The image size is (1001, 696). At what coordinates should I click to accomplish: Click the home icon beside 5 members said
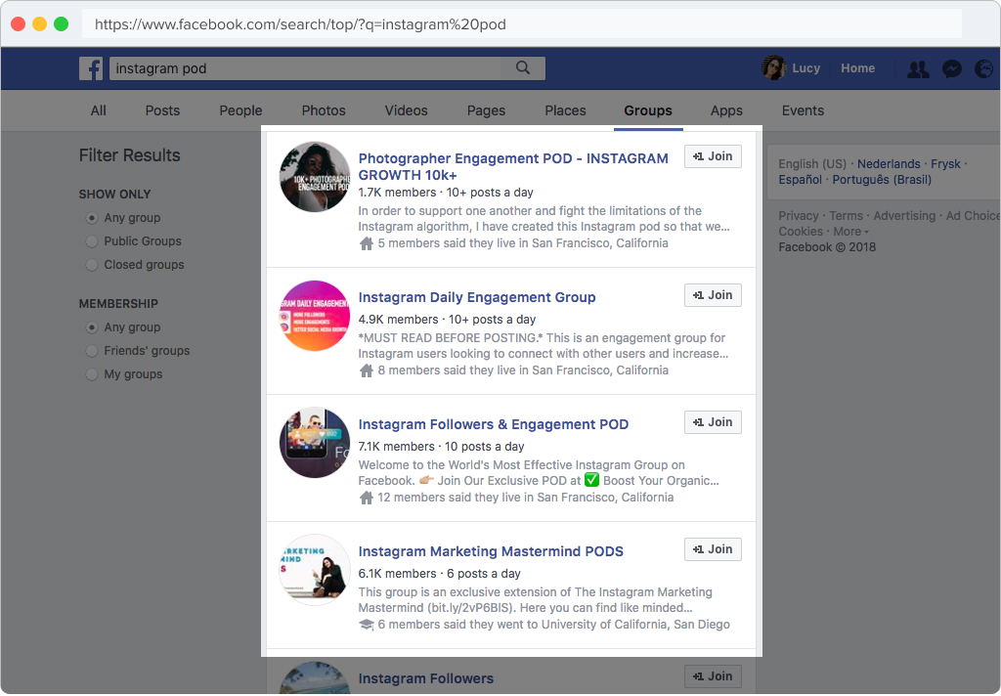pos(367,243)
